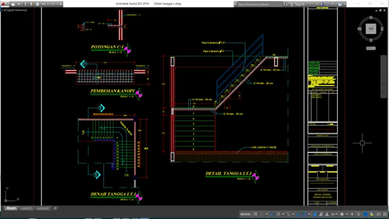The image size is (389, 219).
Task: Open object snap options dropdown arrow
Action: pos(309,214)
